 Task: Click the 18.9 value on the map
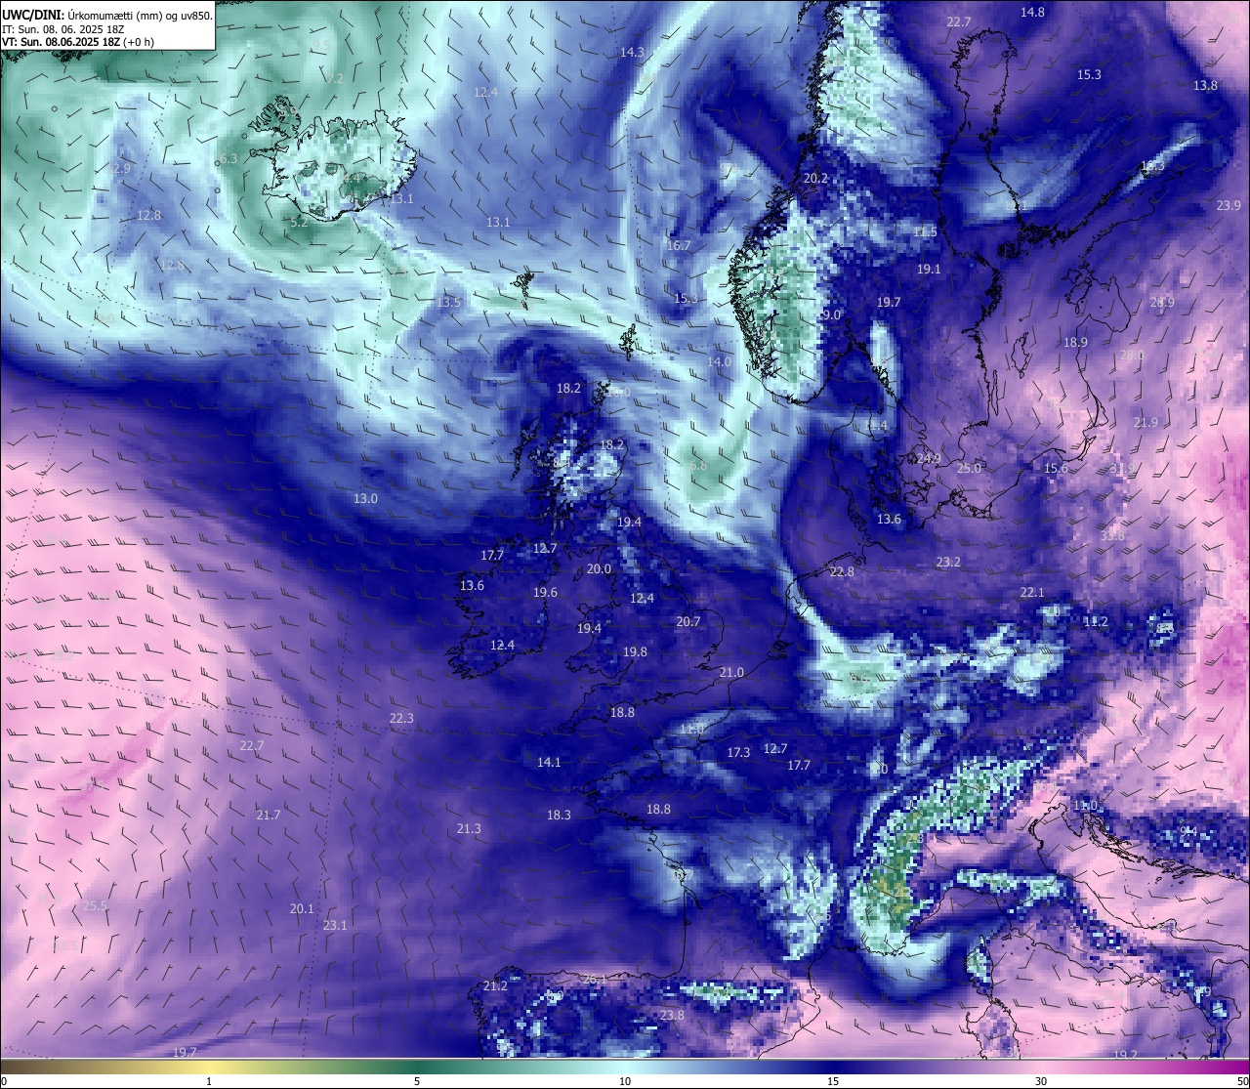1075,342
